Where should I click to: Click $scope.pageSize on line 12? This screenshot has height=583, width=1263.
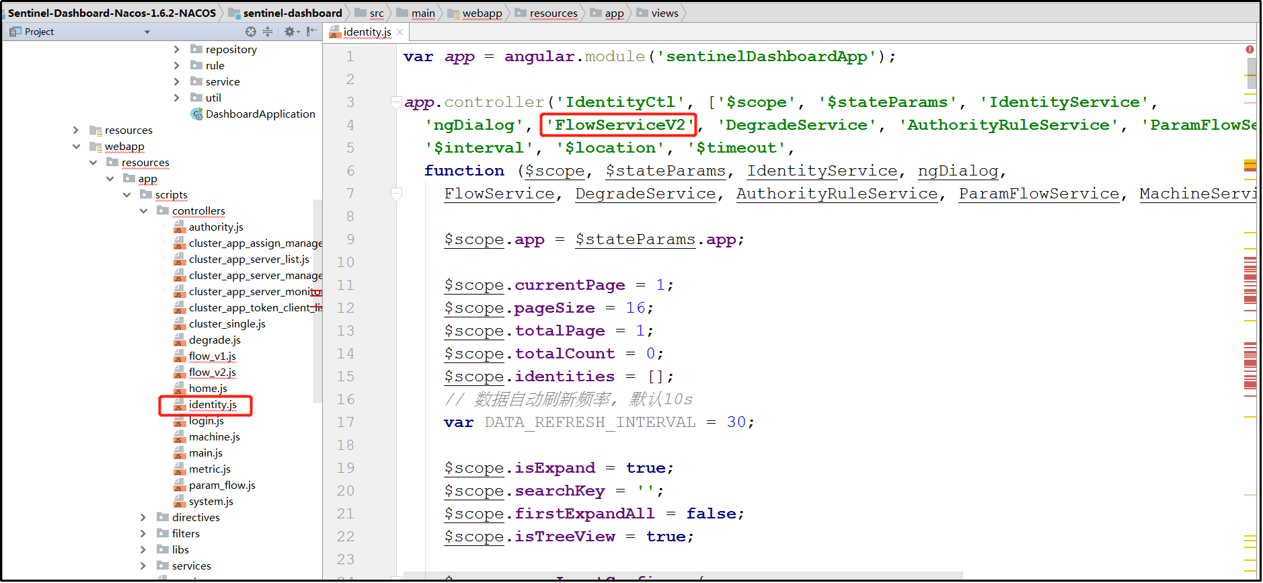click(519, 308)
